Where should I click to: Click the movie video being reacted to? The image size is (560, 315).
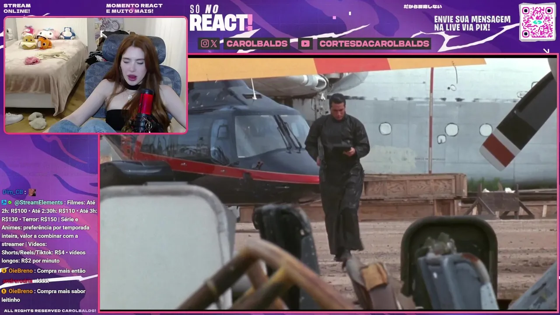pyautogui.click(x=329, y=183)
